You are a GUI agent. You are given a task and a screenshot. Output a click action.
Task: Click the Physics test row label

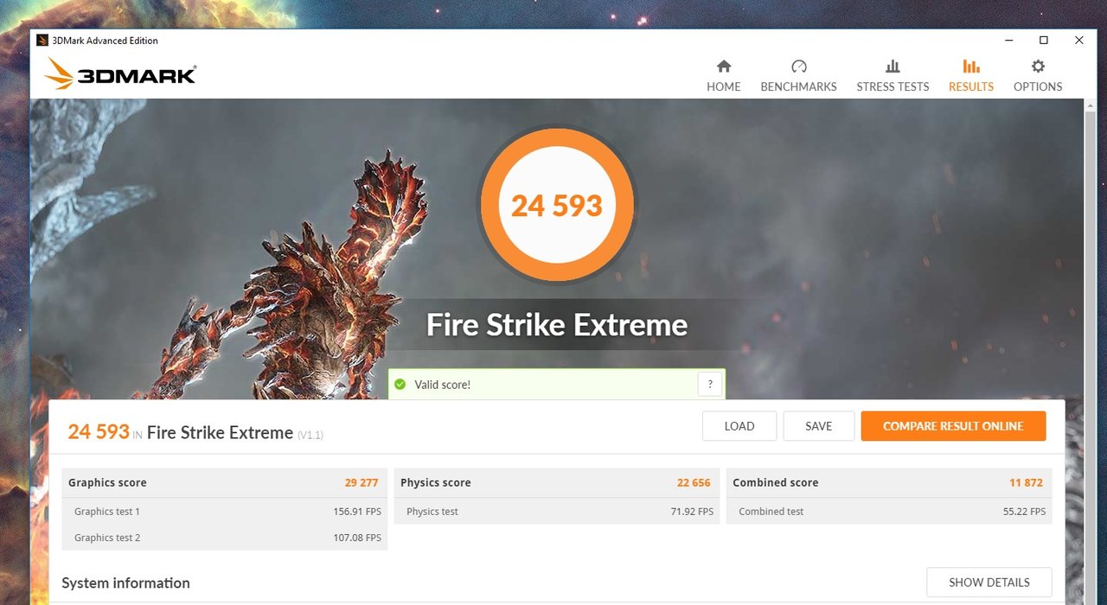(432, 512)
